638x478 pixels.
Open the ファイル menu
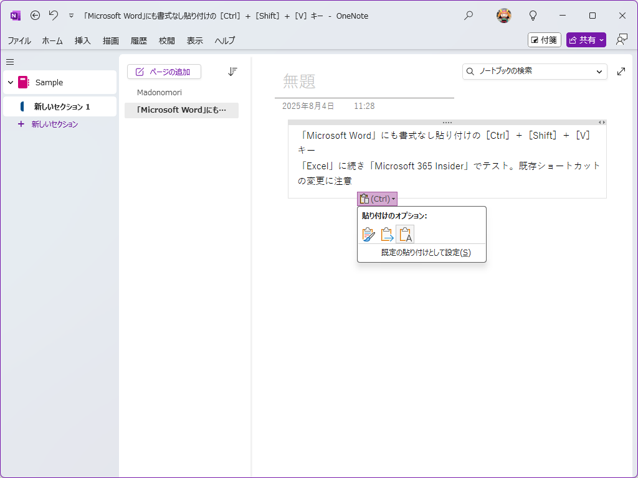[19, 40]
